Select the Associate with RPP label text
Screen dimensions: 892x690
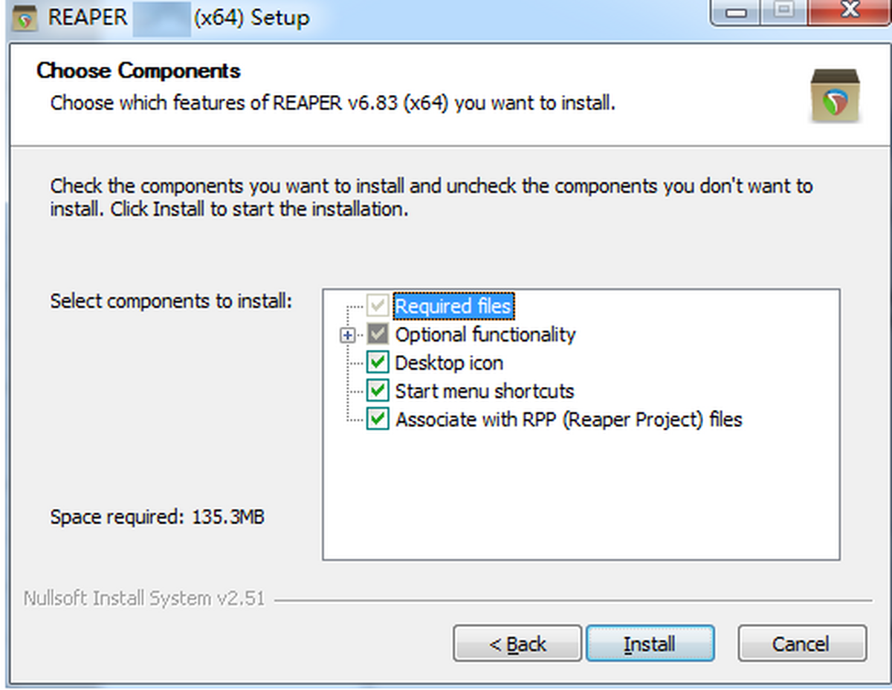click(568, 420)
